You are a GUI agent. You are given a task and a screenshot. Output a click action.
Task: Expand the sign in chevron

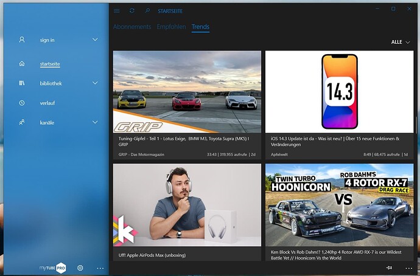pos(95,40)
